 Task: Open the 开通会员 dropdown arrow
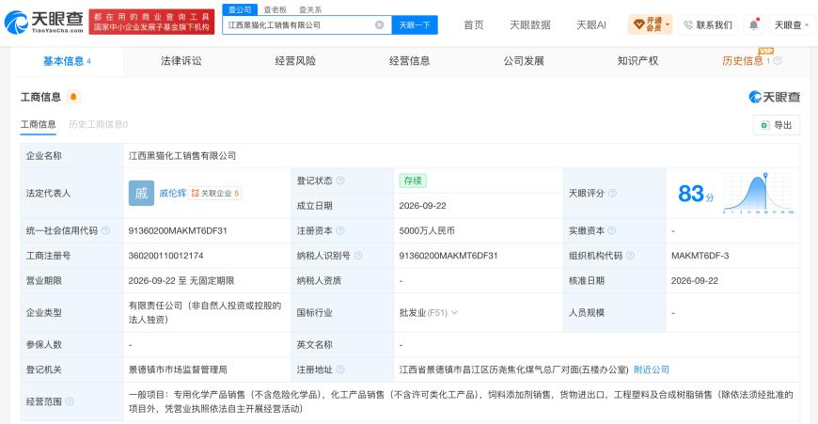pyautogui.click(x=668, y=24)
